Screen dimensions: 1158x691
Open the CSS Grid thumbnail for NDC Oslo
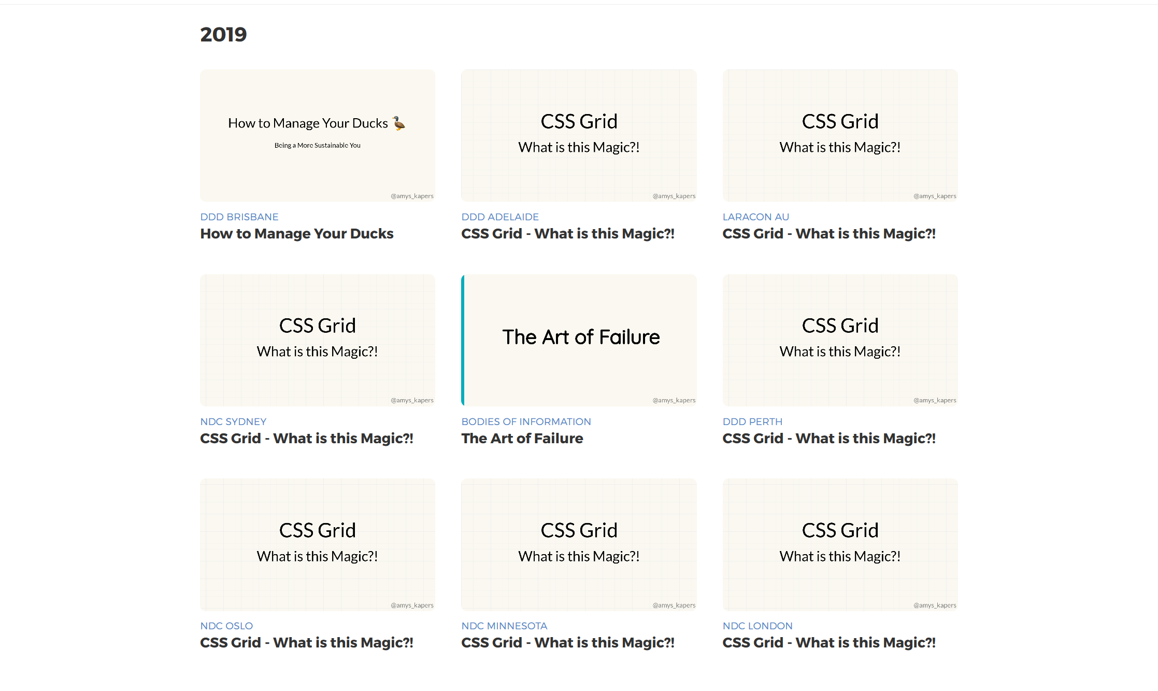tap(317, 544)
